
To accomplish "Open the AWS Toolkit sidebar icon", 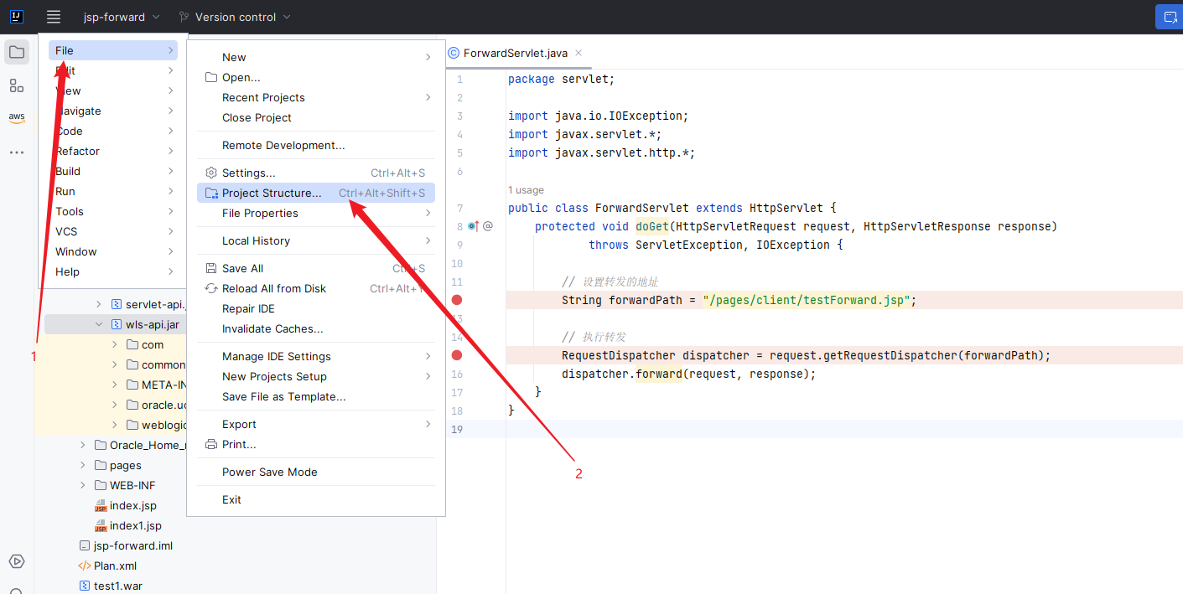I will pyautogui.click(x=17, y=118).
